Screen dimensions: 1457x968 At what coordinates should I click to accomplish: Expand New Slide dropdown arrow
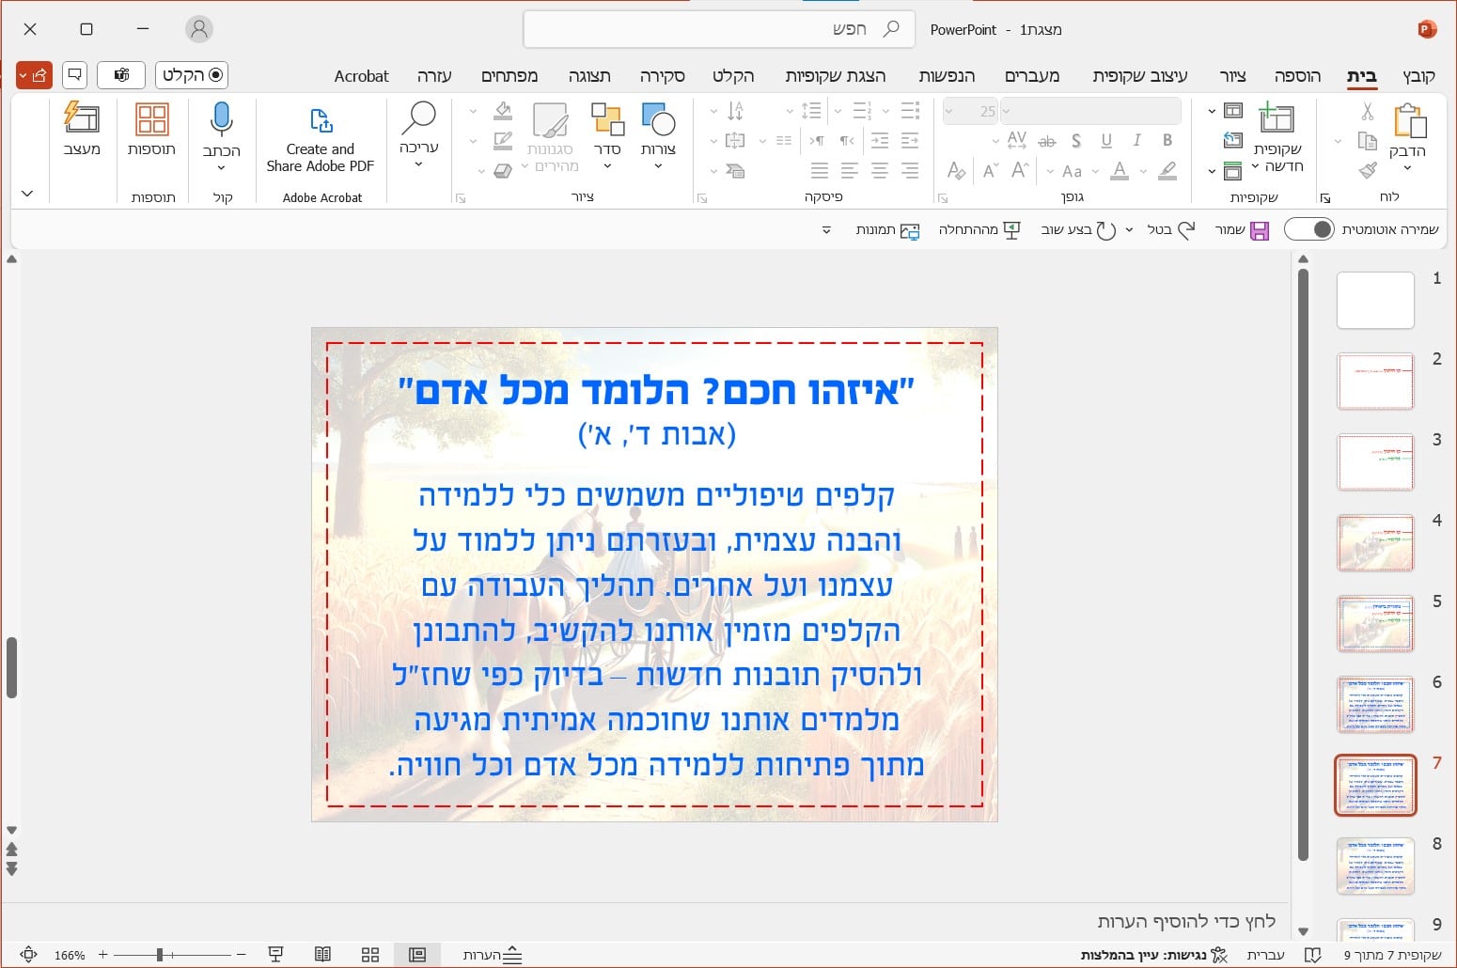tap(1256, 166)
